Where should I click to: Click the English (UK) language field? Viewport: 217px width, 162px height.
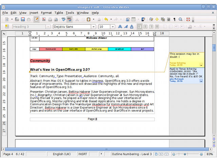tap(62, 154)
